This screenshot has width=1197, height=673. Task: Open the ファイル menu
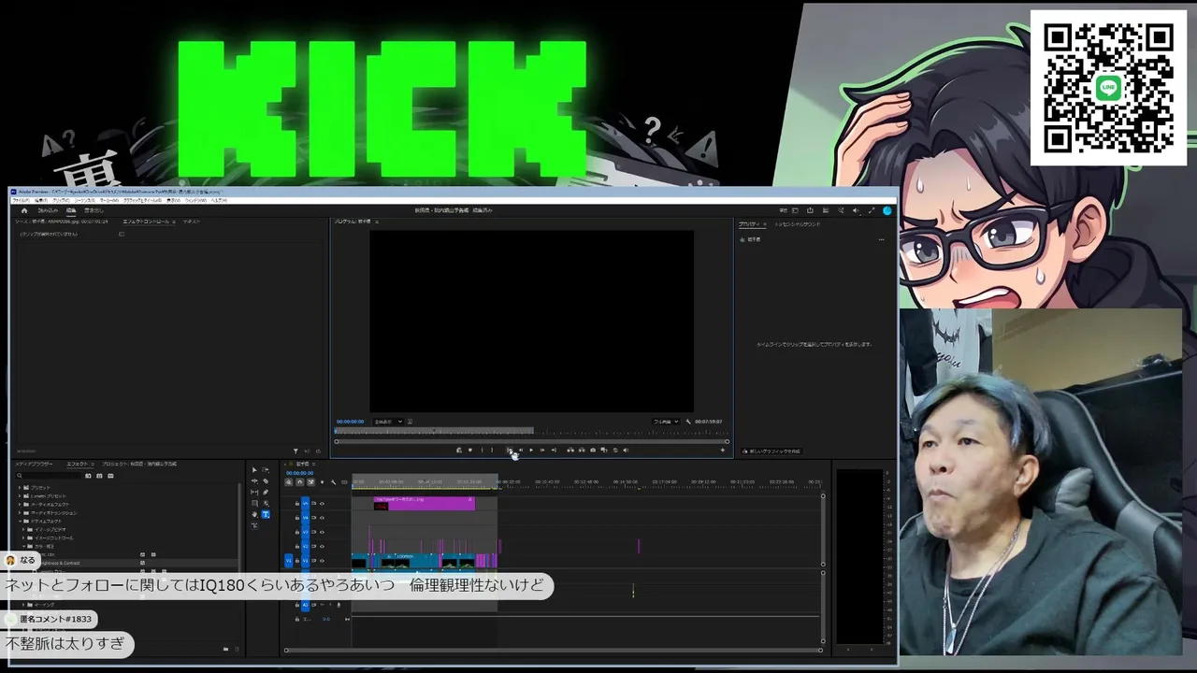click(x=21, y=200)
